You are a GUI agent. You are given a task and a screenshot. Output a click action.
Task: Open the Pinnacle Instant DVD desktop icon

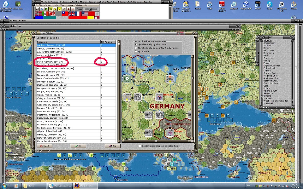pyautogui.click(x=186, y=6)
